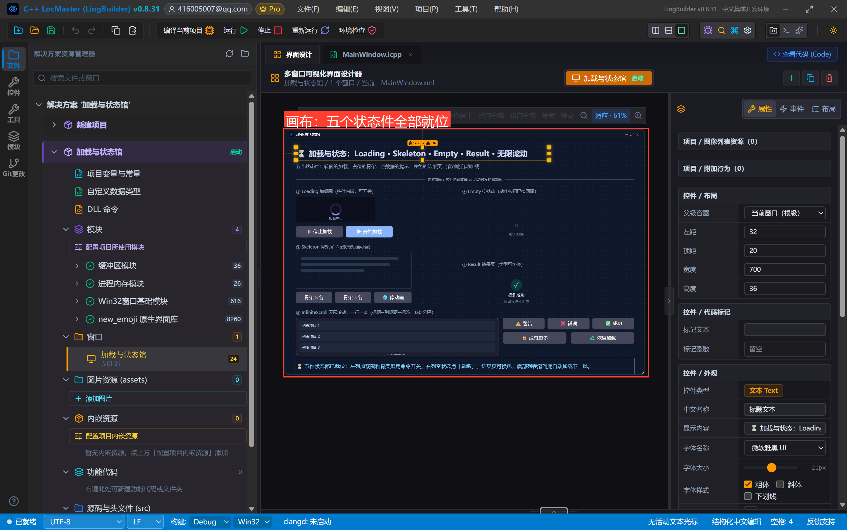Click the save icon in toolbar
This screenshot has height=530, width=847.
(x=51, y=30)
